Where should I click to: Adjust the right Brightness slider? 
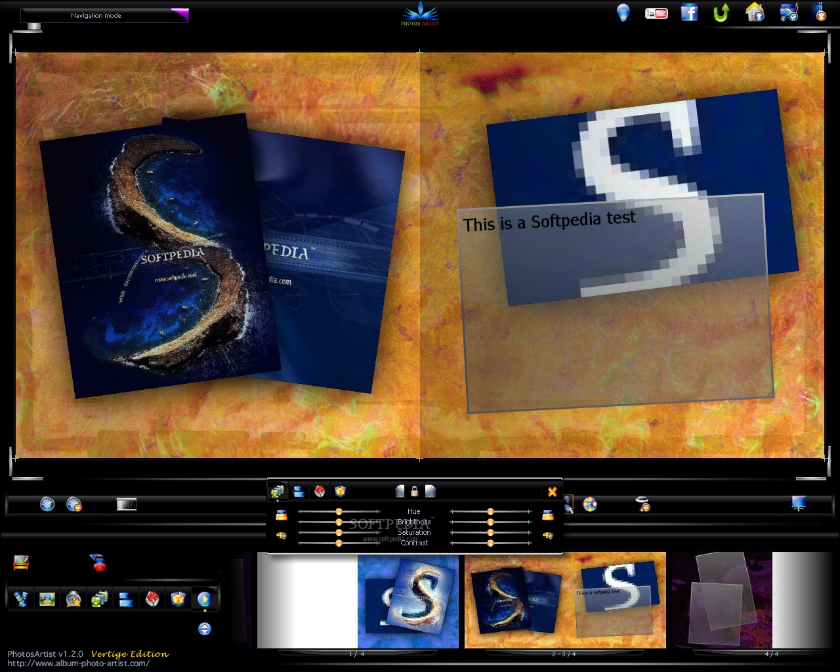490,522
